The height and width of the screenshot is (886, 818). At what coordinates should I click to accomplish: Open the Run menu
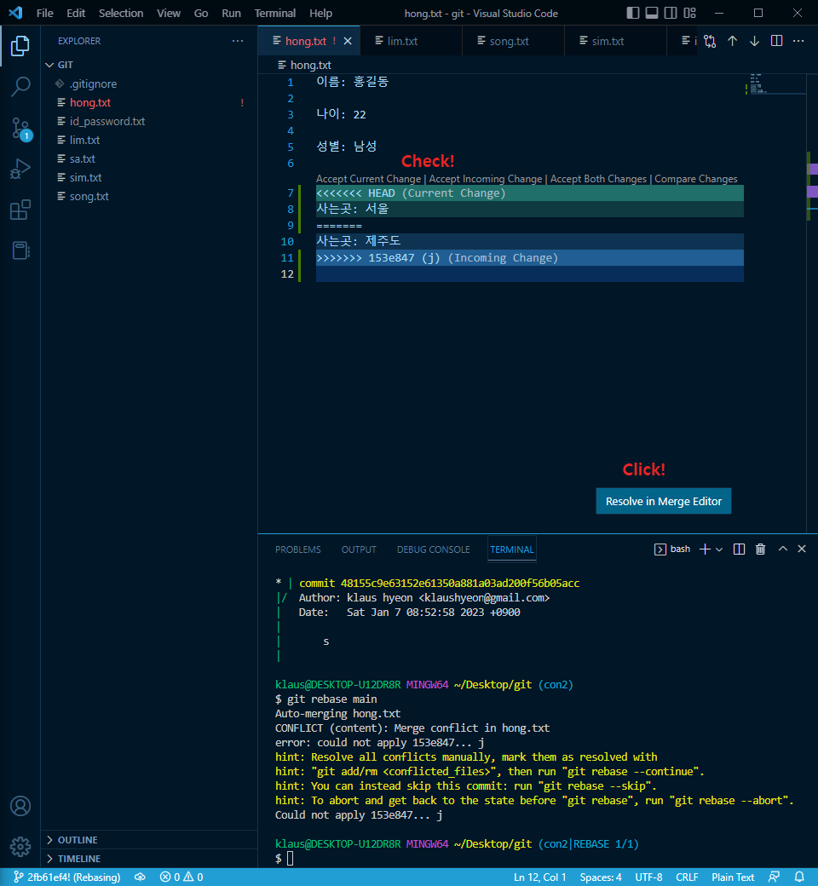click(x=231, y=13)
